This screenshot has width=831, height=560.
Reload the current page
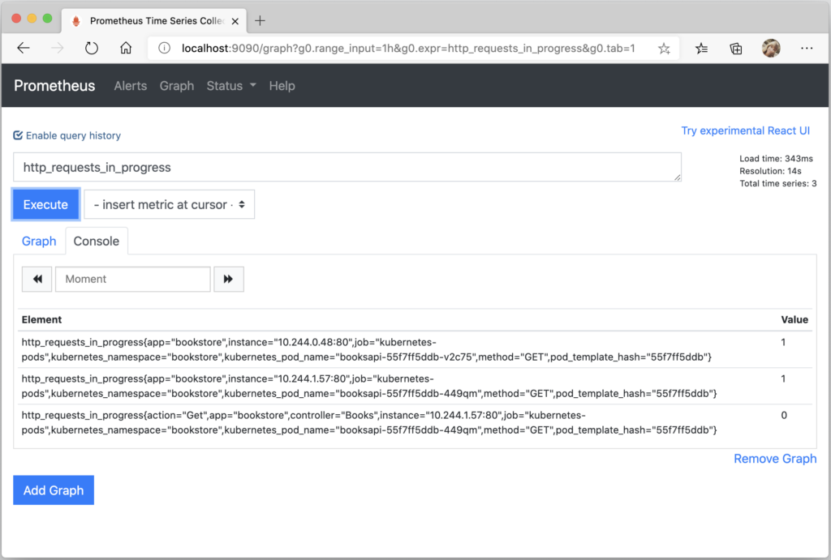[x=92, y=48]
